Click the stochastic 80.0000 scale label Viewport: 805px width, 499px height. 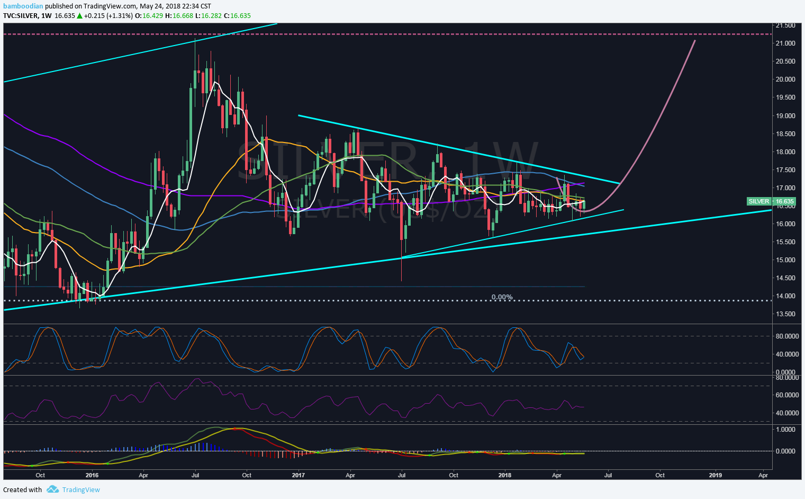(787, 336)
